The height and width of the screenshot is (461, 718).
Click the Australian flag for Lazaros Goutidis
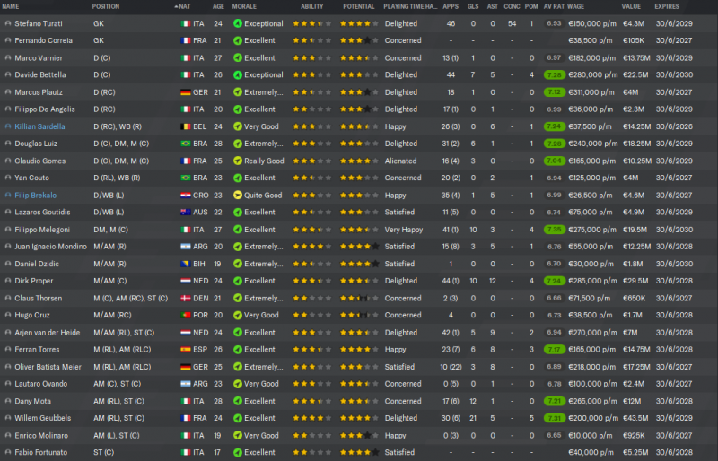(x=186, y=212)
